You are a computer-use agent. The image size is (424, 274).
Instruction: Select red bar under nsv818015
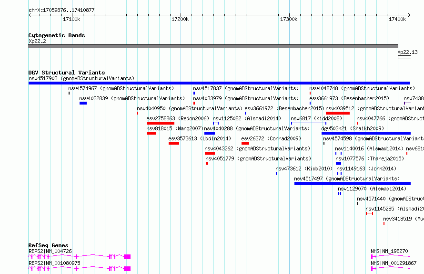[151, 133]
